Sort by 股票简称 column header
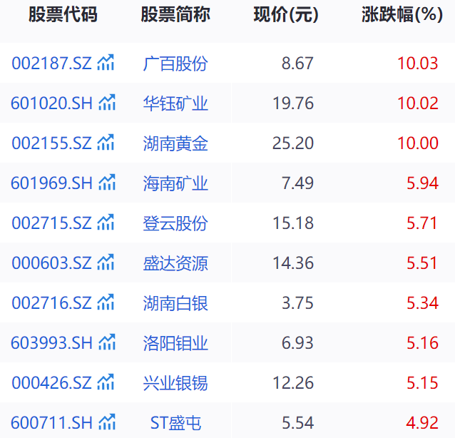The height and width of the screenshot is (438, 455). (x=175, y=14)
